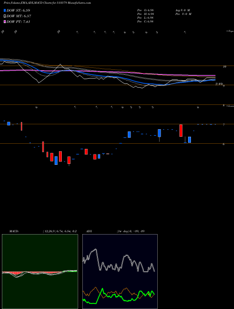The image size is (234, 309).
Task: Click the 'Pre O: 6.98' value
Action: (146, 10)
